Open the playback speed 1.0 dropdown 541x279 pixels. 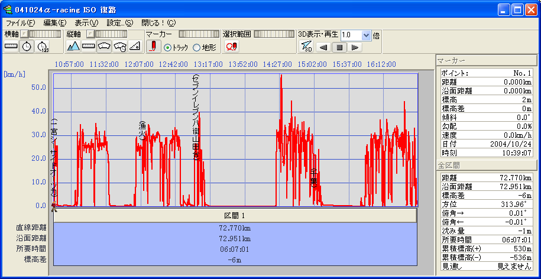click(x=366, y=35)
